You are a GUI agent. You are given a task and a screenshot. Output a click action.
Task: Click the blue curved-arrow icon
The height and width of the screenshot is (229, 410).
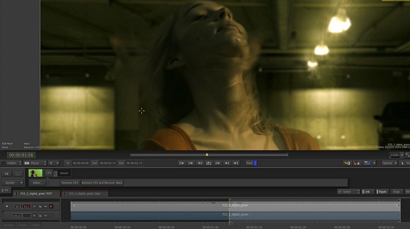[x=367, y=163]
